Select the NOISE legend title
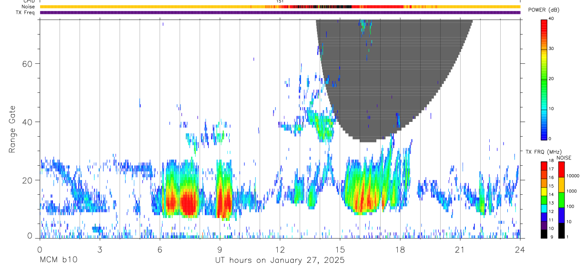Screen dimensions: 585x270 564,158
